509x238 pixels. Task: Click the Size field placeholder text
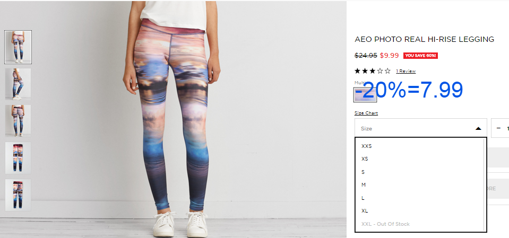click(x=366, y=128)
